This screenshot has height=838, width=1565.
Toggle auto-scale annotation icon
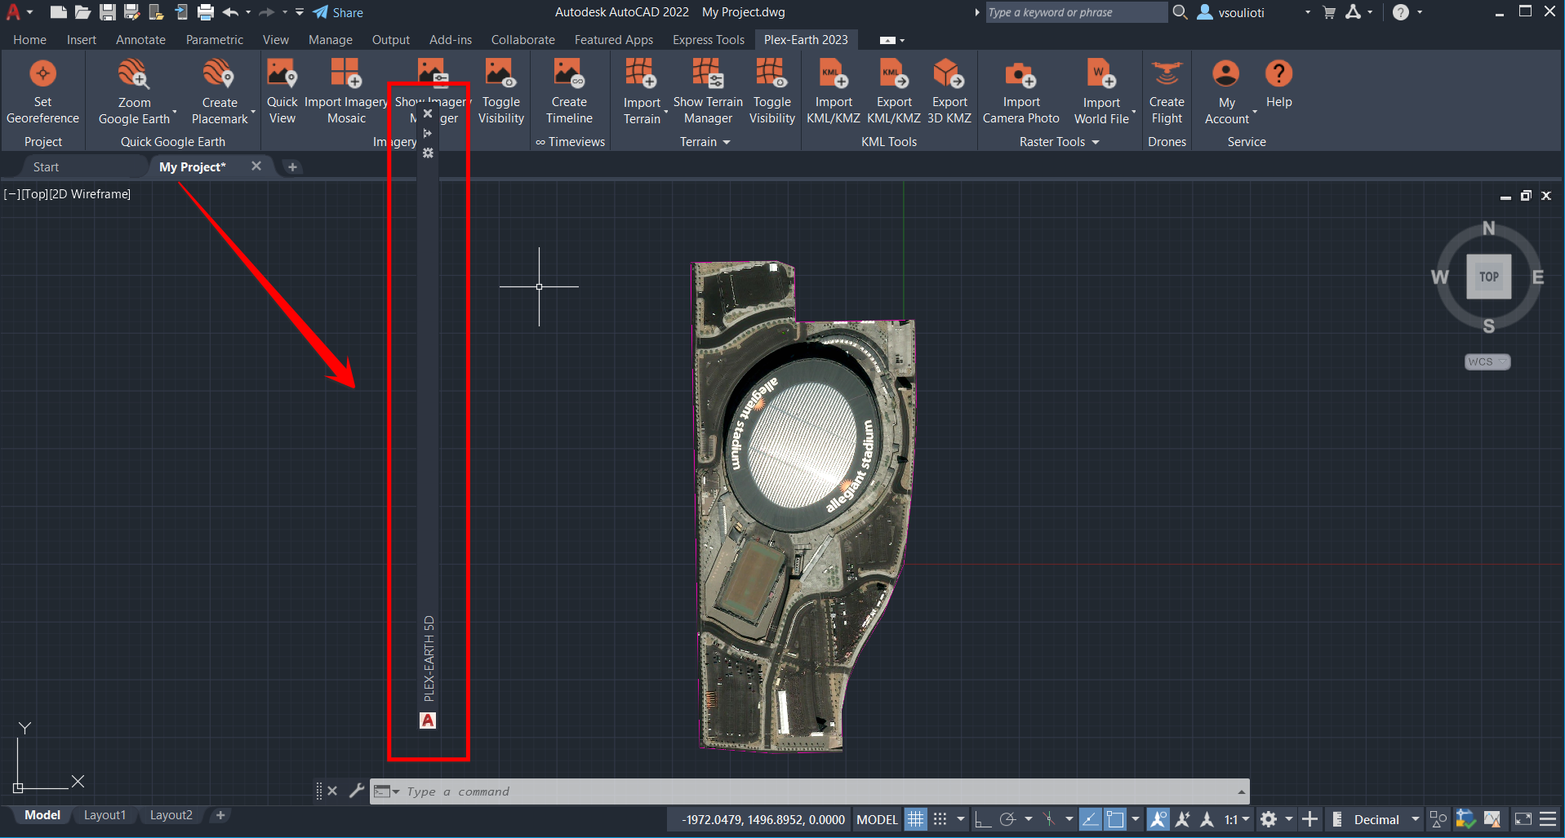point(1182,819)
